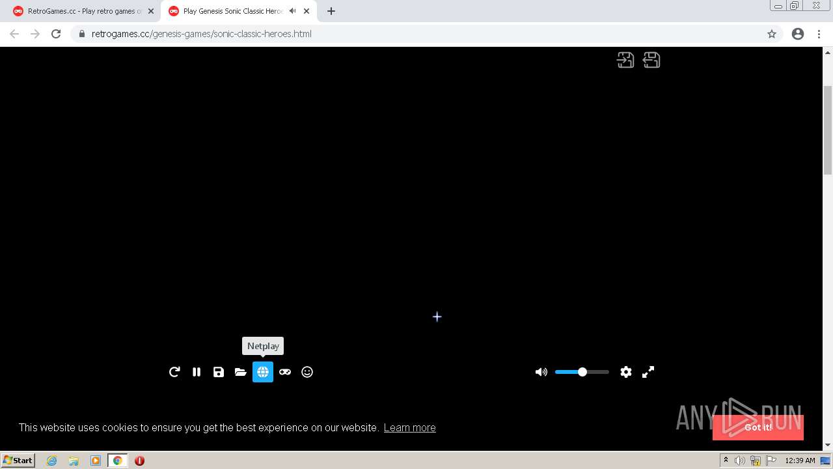
Task: Open the media player taskbar icon
Action: coord(96,461)
